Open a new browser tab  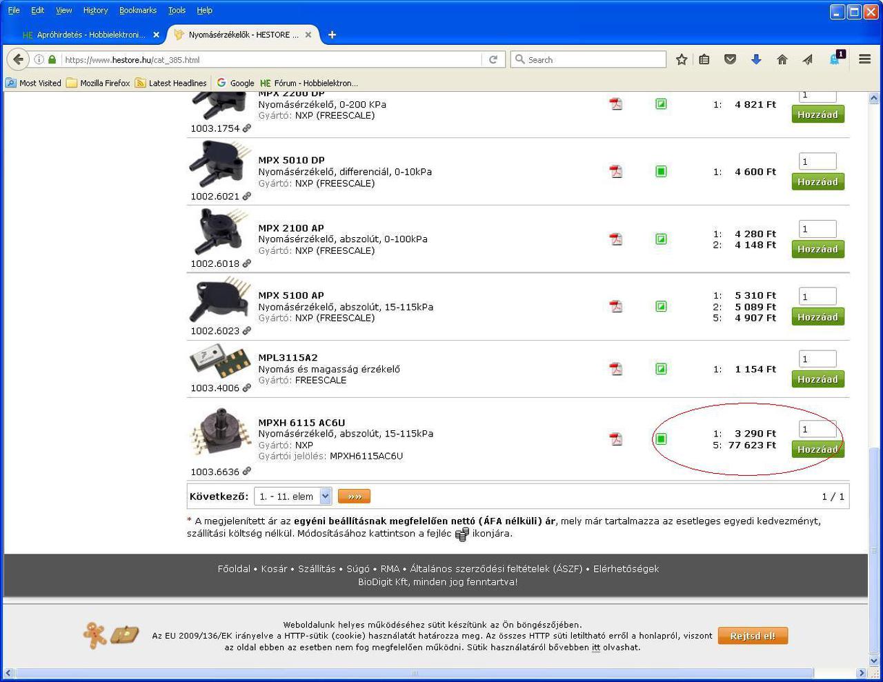tap(332, 34)
